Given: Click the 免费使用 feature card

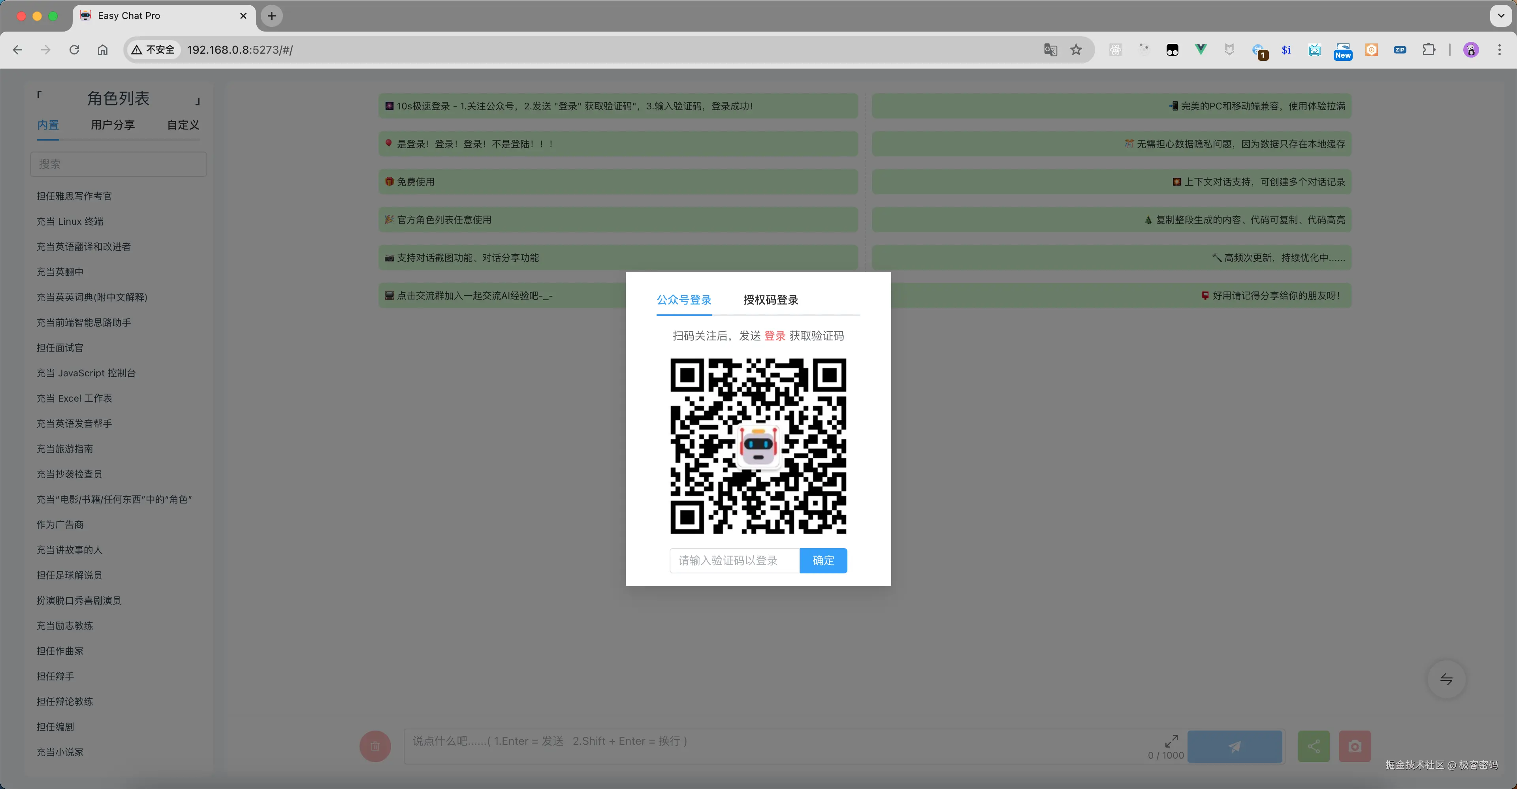Looking at the screenshot, I should tap(618, 182).
